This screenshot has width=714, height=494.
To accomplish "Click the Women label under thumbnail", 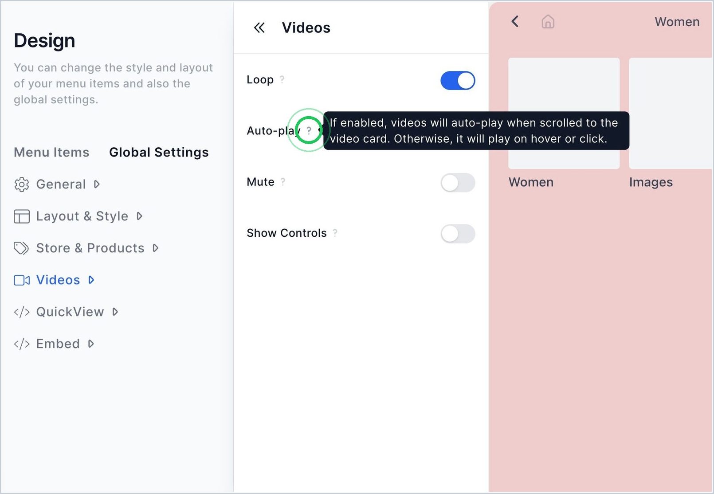I will 531,182.
